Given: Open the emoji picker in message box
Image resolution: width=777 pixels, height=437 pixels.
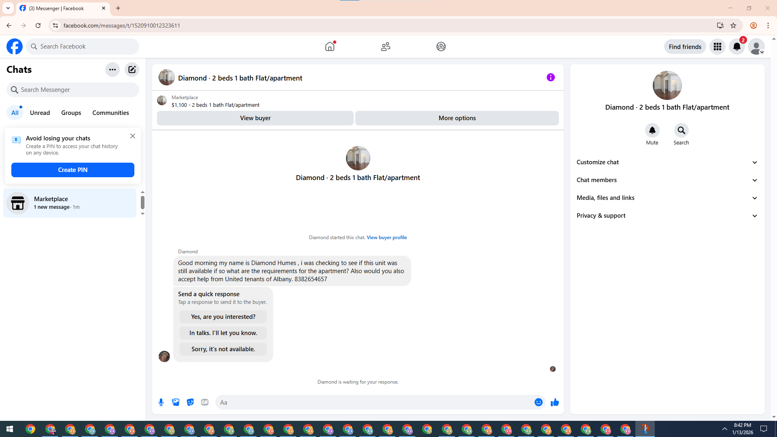Looking at the screenshot, I should click(538, 402).
